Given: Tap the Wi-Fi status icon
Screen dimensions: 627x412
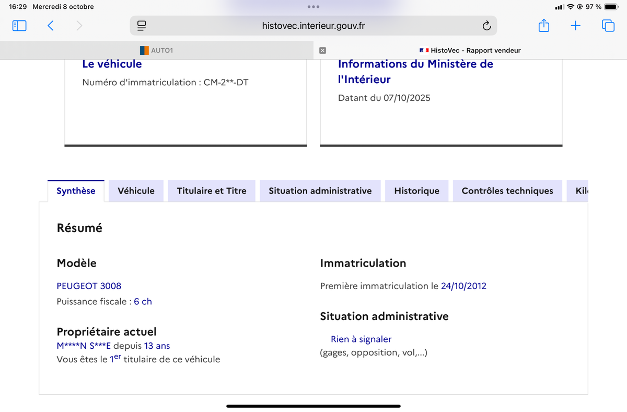Looking at the screenshot, I should click(x=571, y=7).
